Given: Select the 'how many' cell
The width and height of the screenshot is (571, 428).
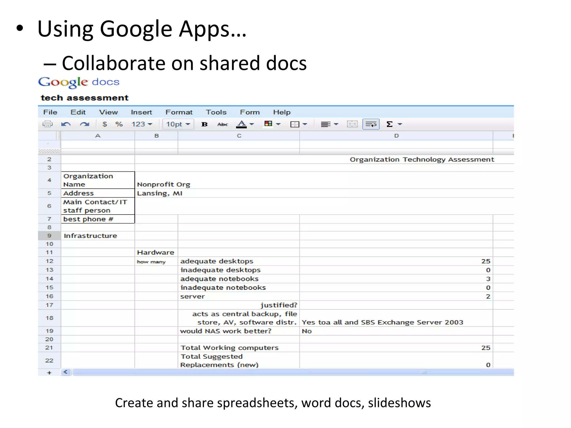Looking at the screenshot, I should tap(156, 261).
